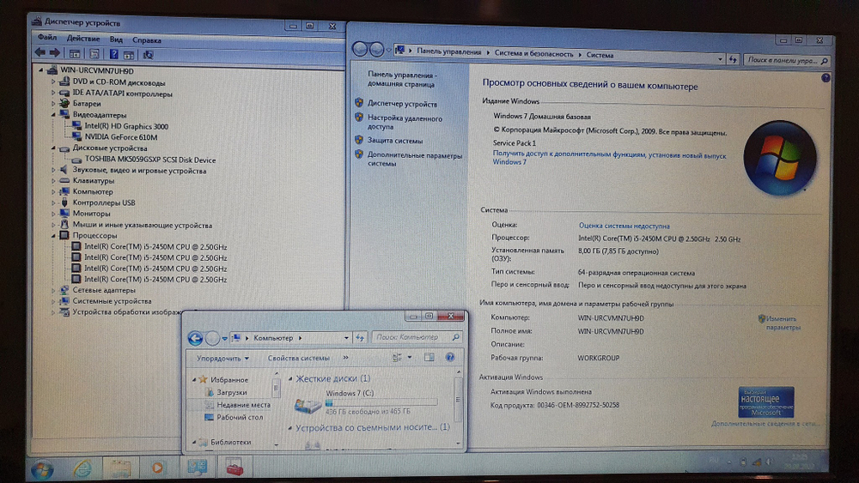The image size is (859, 483).
Task: Collapse the Дисковые устройства node
Action: (x=53, y=148)
